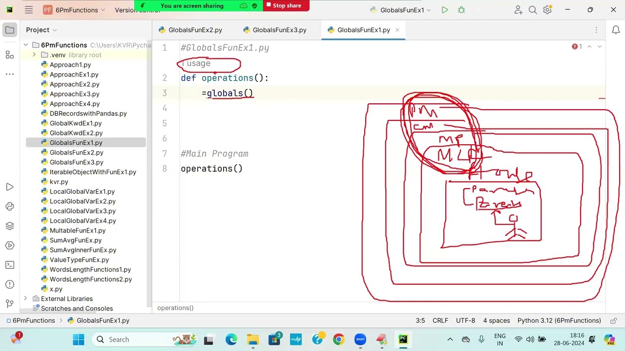Open the main hamburger menu
The image size is (625, 351).
29,10
